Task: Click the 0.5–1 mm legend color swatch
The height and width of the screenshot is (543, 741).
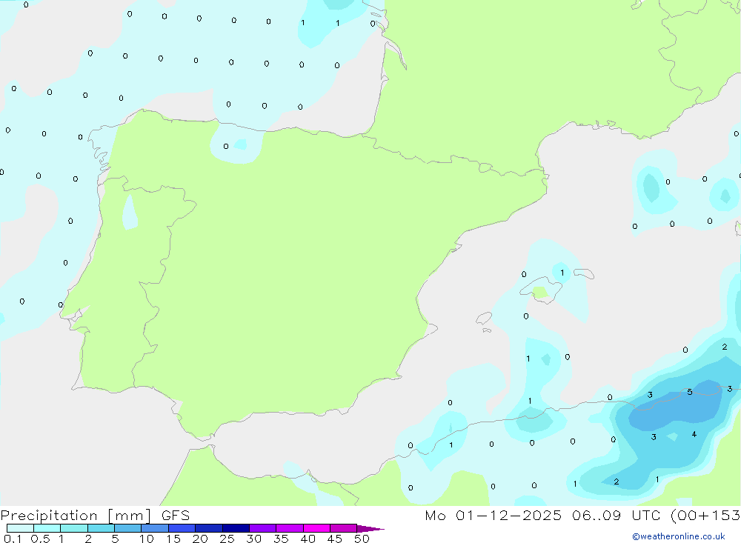Action: pos(47,528)
